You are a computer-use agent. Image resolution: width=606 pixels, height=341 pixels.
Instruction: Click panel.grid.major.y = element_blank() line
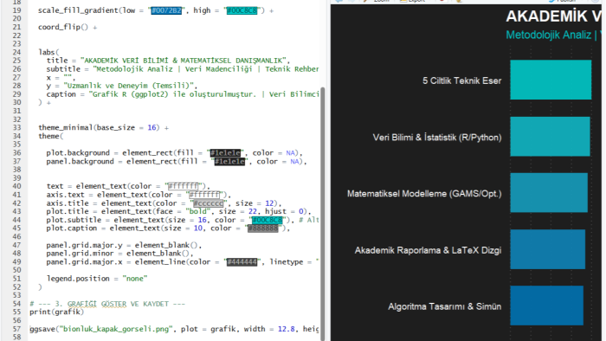124,245
